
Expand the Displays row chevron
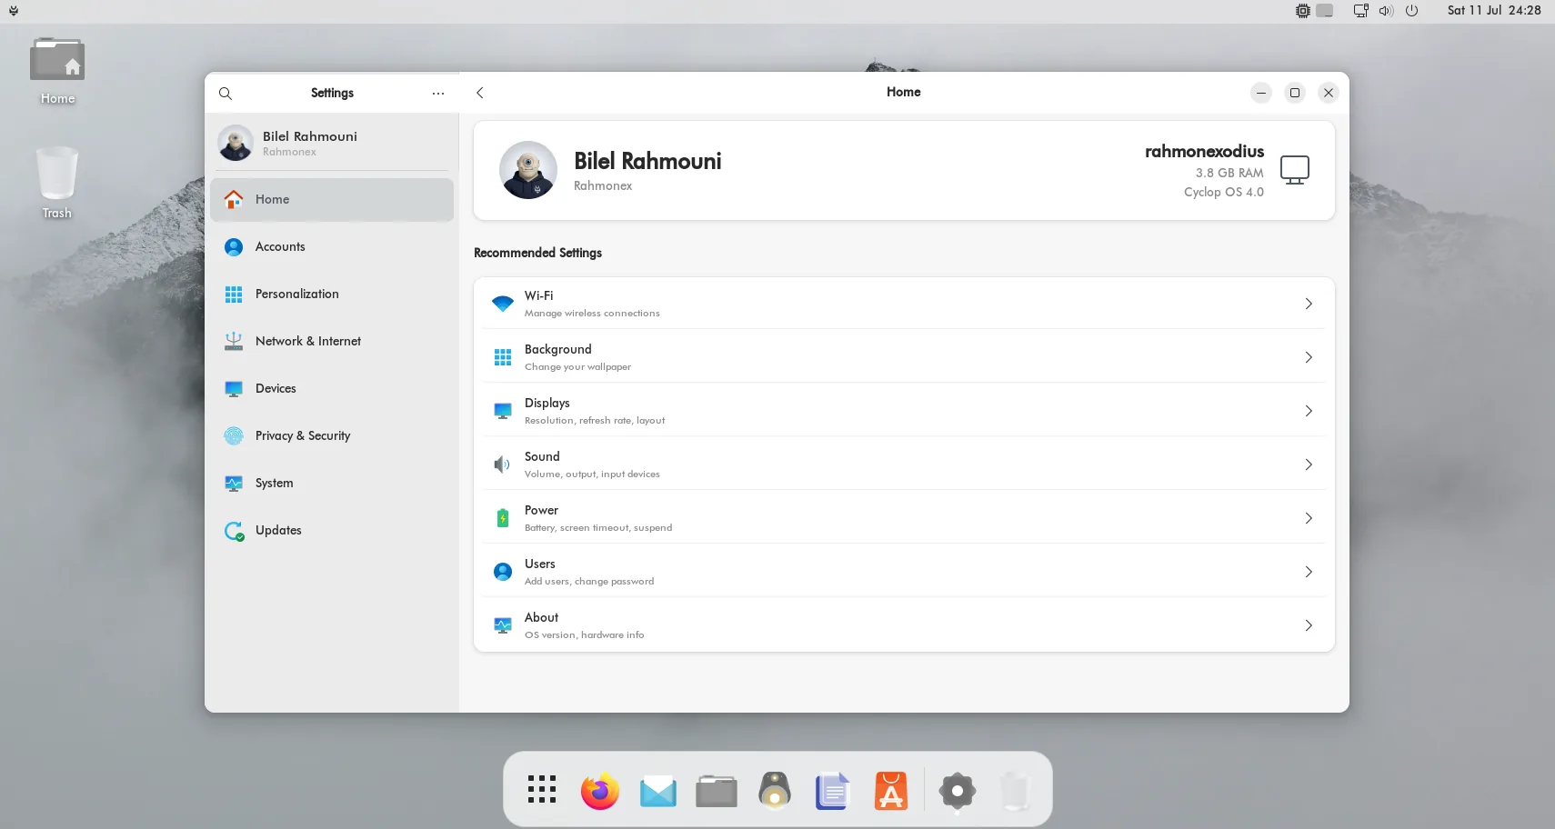pyautogui.click(x=1309, y=411)
